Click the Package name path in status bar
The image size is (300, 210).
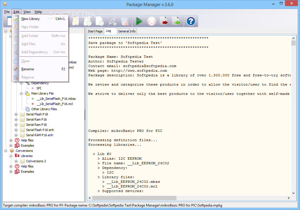point(143,205)
